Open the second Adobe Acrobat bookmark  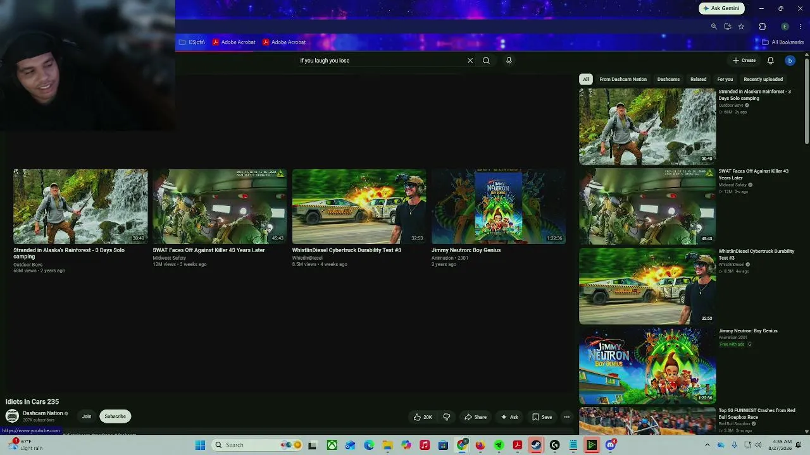(284, 42)
